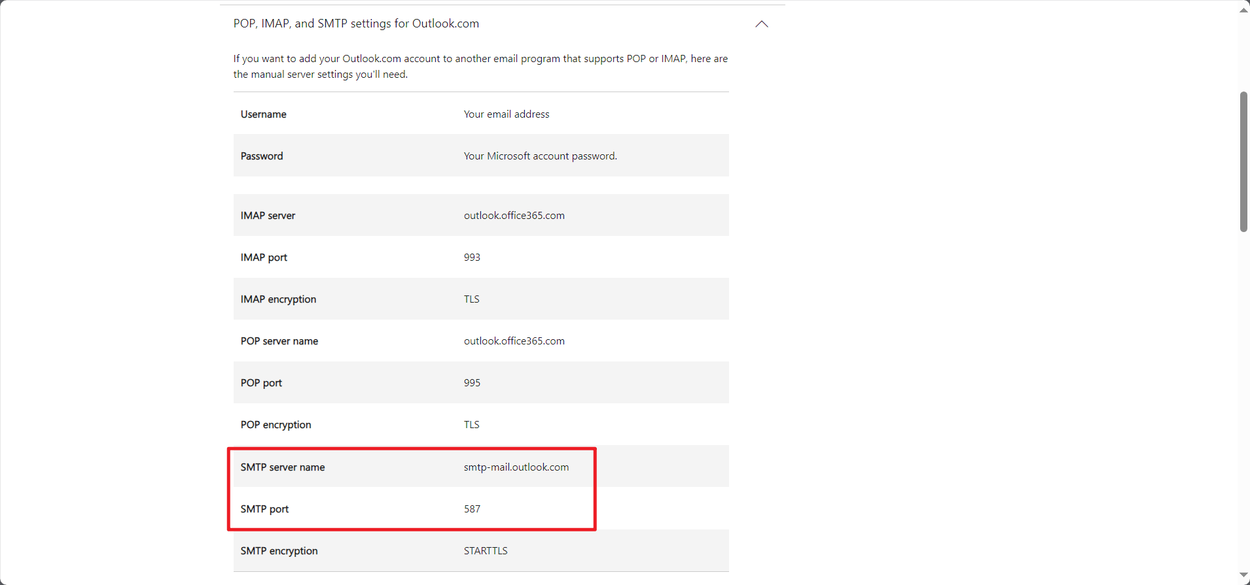Click the POP encryption TLS value
Screen dimensions: 1250x585
(471, 425)
